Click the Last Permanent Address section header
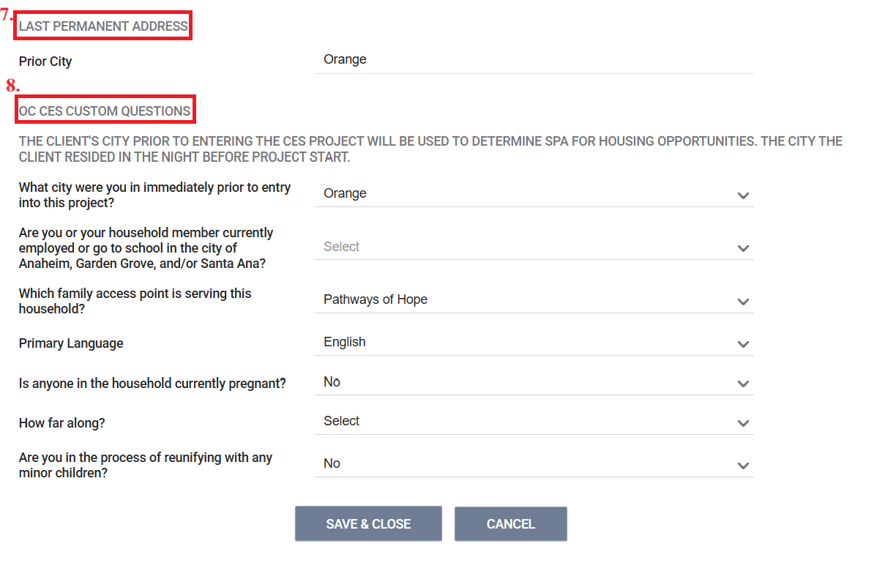Viewport: 896px width, 563px height. pos(104,26)
